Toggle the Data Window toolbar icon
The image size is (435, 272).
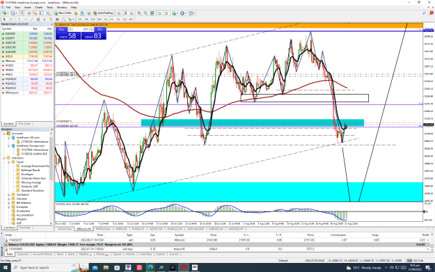(29, 13)
